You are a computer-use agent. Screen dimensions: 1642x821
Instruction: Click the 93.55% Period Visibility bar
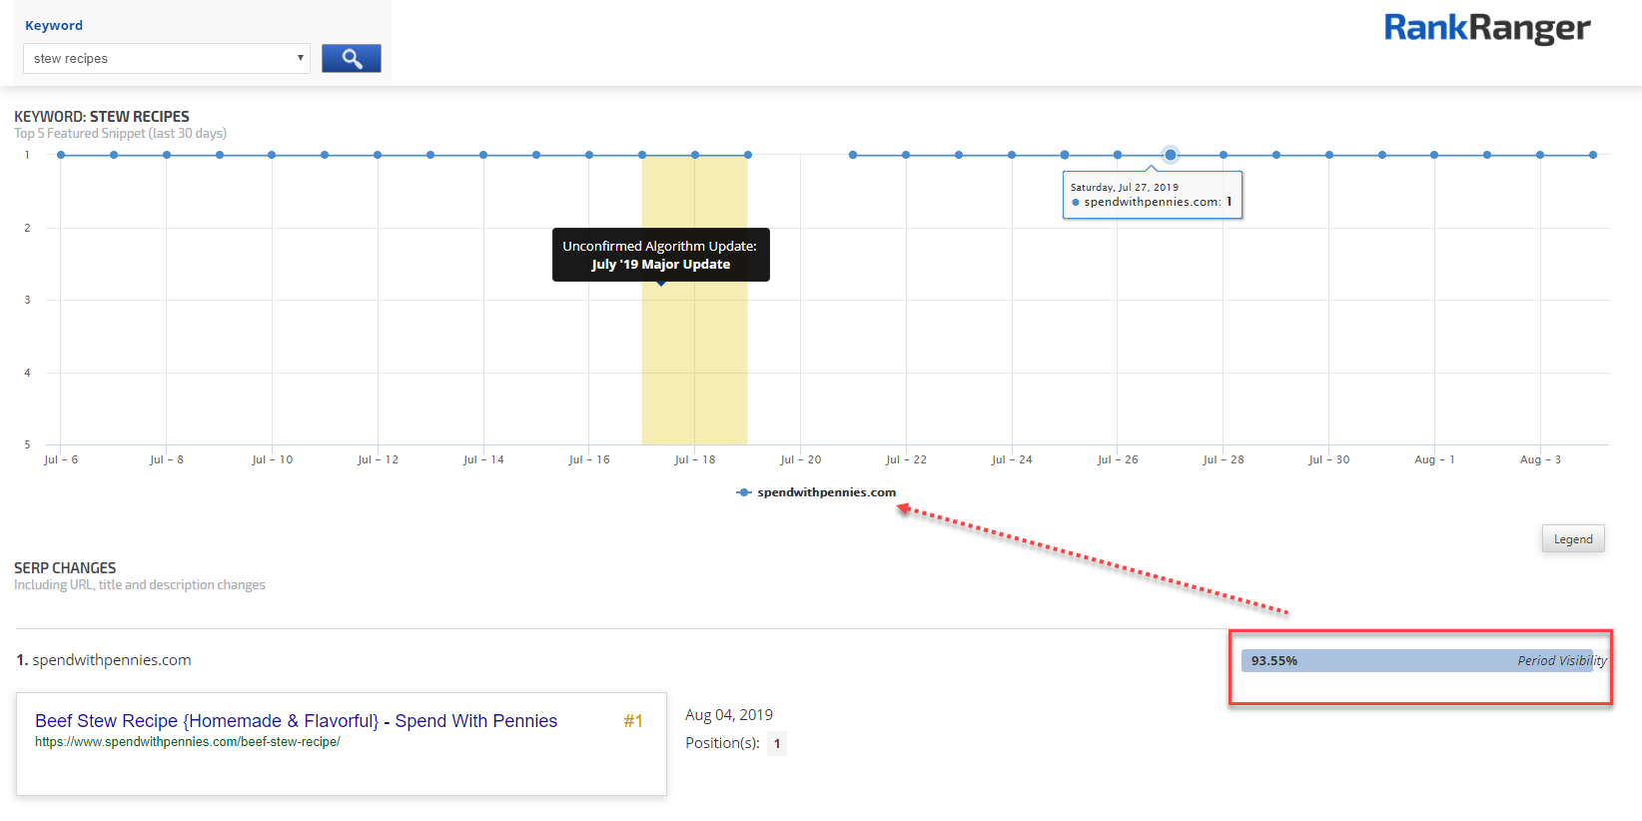[x=1422, y=661]
